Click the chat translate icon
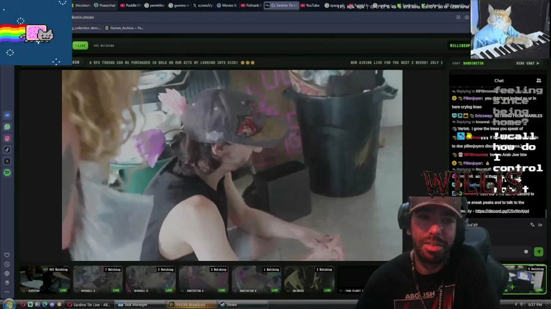 [x=532, y=225]
